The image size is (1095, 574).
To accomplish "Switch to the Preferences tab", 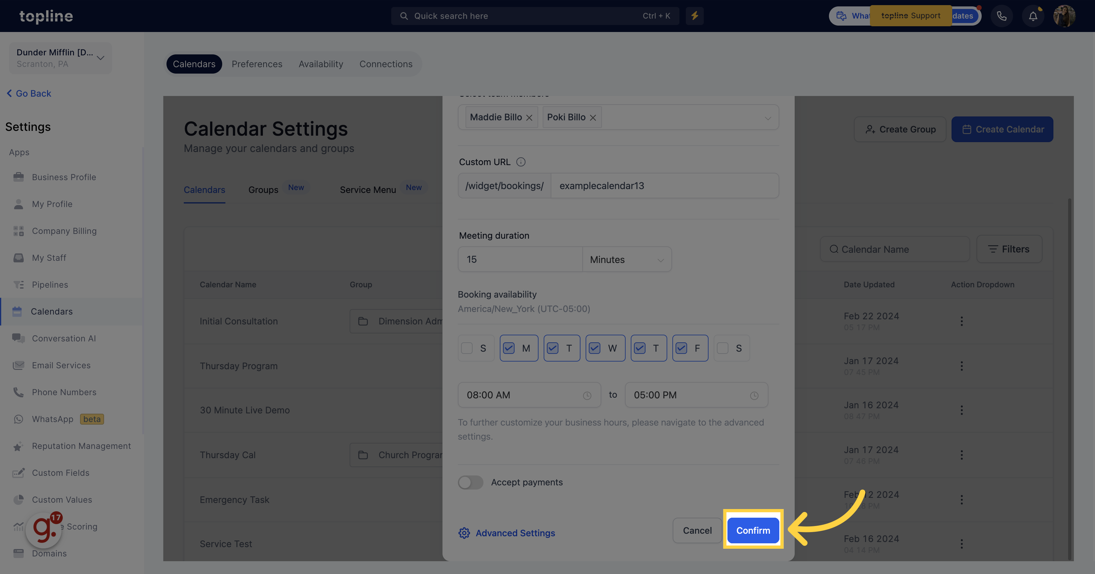I will [x=256, y=64].
